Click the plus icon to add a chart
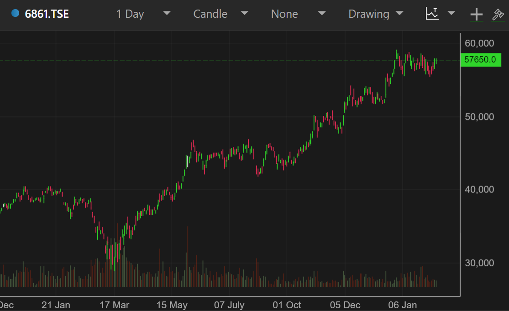Screen dimensions: 509x311 pos(476,15)
